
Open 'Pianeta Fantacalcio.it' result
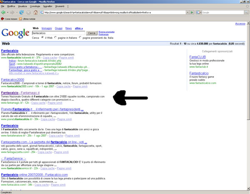42,109
